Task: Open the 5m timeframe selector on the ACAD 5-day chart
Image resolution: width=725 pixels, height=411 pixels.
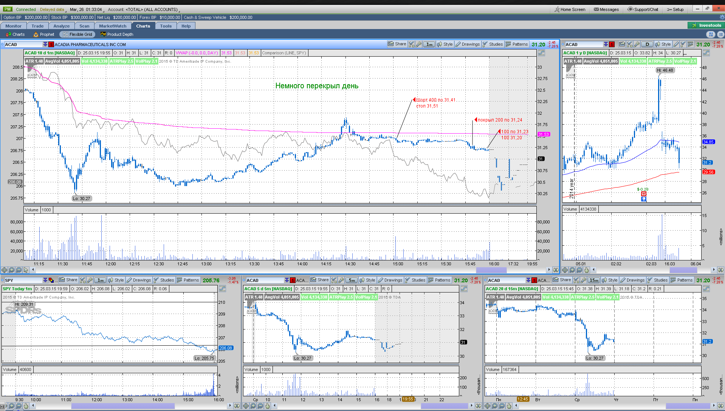Action: point(352,280)
